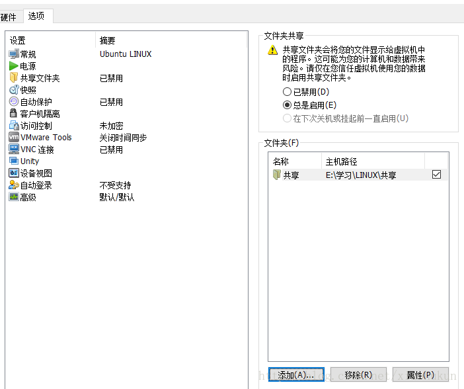464x389 pixels.
Task: Switch to the 选项 tab
Action: (x=37, y=16)
